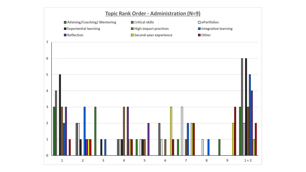Click the ePortfolios legend label
This screenshot has height=172, width=306.
click(x=210, y=22)
